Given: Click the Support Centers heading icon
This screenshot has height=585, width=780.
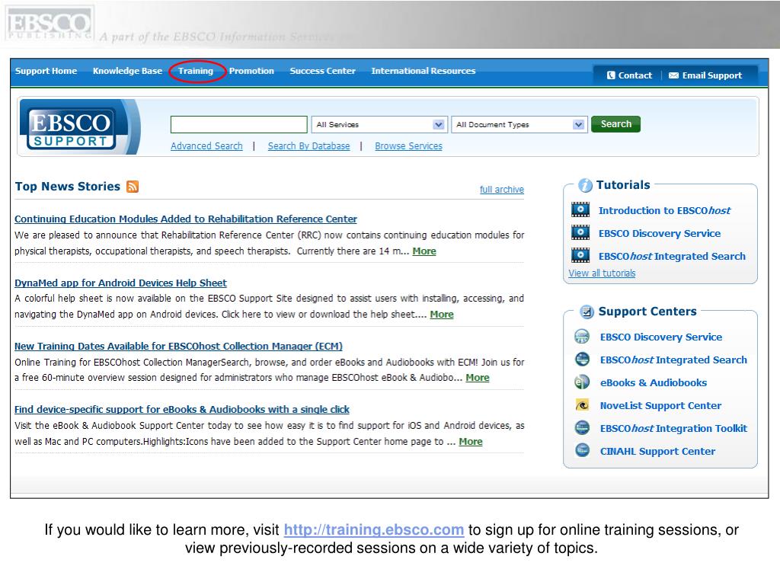Looking at the screenshot, I should click(x=587, y=312).
